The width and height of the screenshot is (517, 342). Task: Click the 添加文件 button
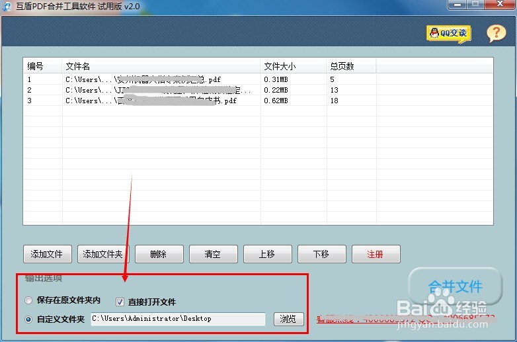48,254
